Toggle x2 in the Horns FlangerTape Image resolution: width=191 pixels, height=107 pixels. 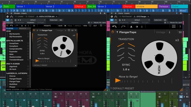[177, 40]
